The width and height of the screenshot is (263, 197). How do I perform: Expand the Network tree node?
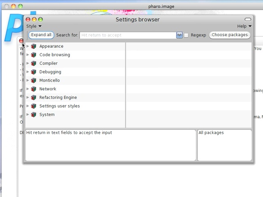[28, 89]
